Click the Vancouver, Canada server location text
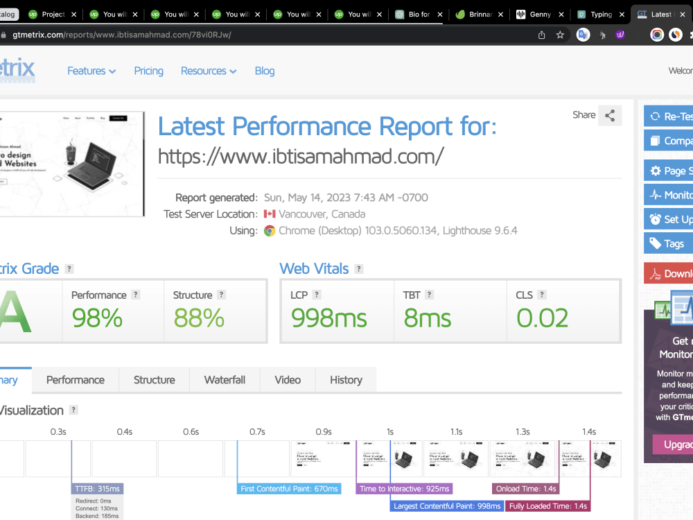This screenshot has width=693, height=520. [322, 214]
